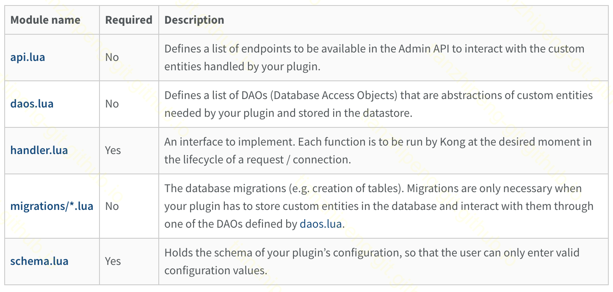Screen dimensions: 613x292
Task: Click 'Yes' in the schema.lua row
Action: point(113,261)
